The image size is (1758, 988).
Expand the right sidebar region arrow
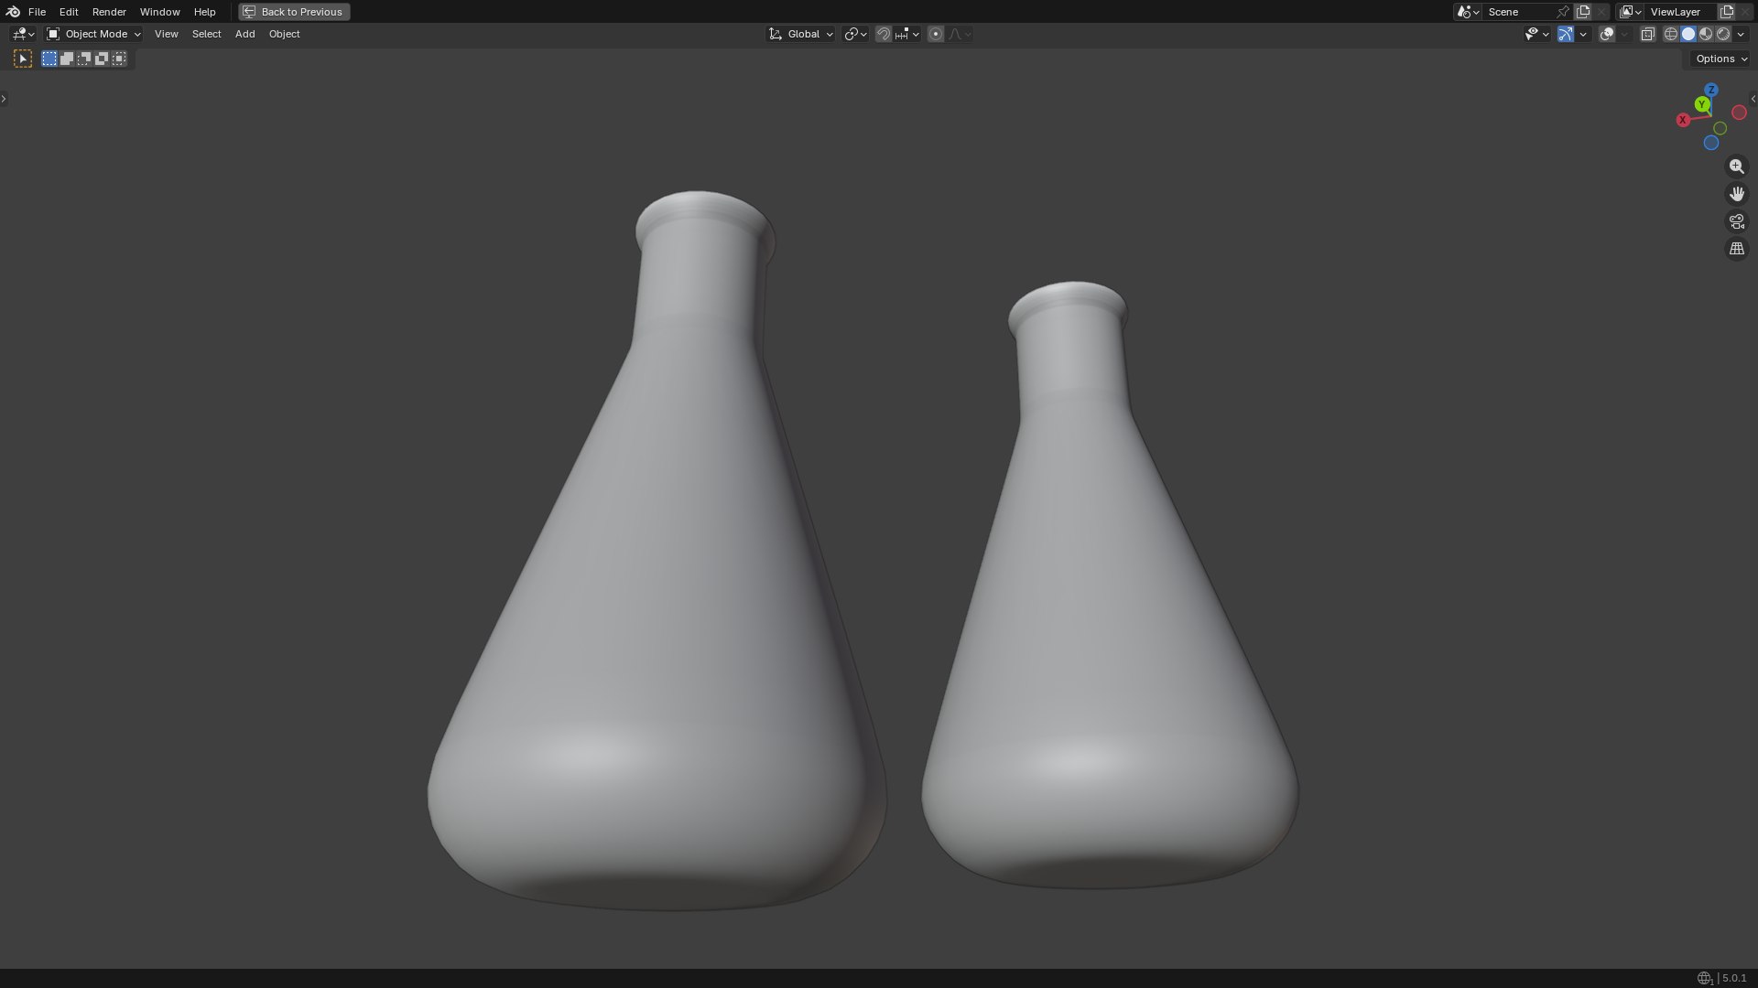[x=1753, y=98]
